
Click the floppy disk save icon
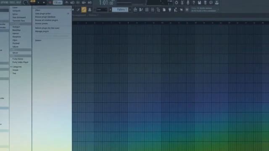tap(199, 3)
